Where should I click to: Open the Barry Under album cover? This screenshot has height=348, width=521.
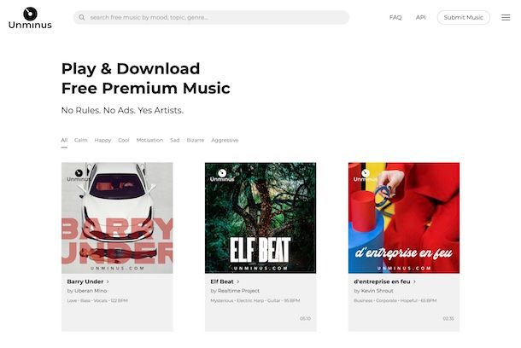[x=117, y=218]
